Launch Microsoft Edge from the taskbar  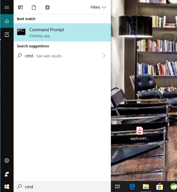132,187
